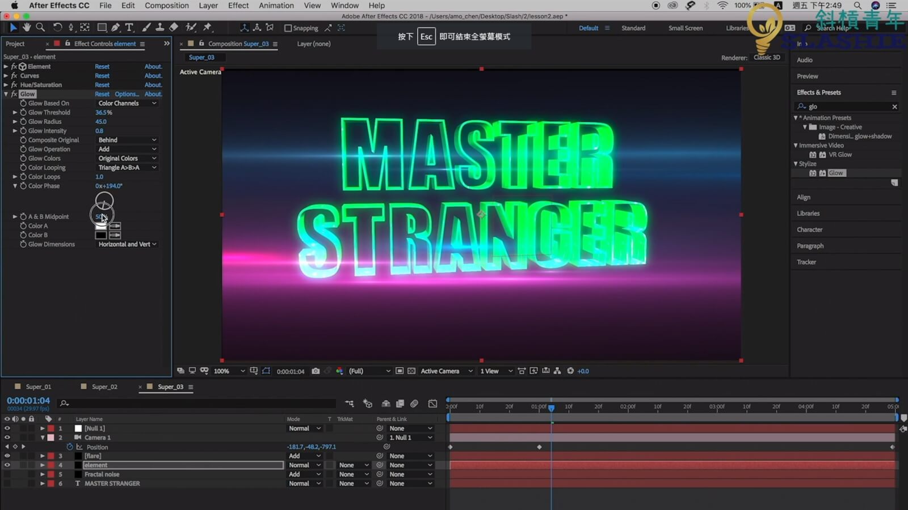Viewport: 908px width, 510px height.
Task: Hide the Null 1 layer eye
Action: [7, 428]
